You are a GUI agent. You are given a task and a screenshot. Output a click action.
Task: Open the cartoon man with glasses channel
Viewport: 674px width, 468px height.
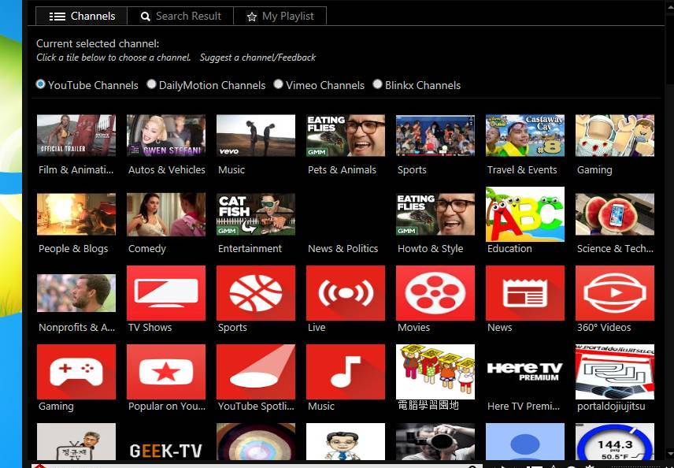tap(346, 442)
